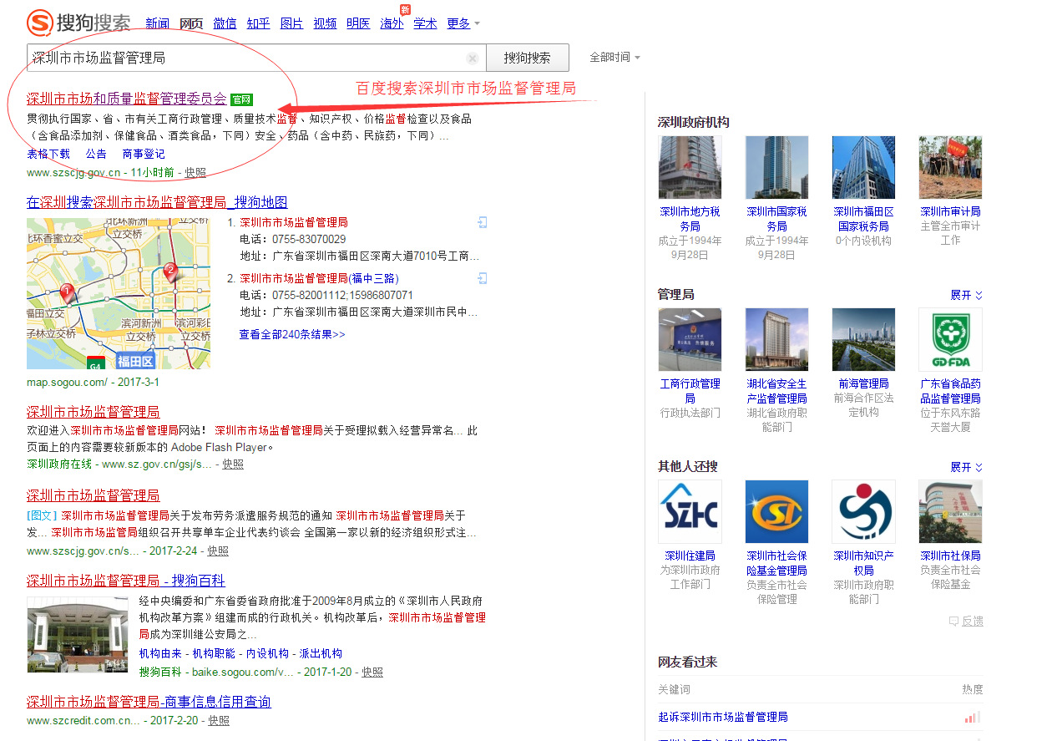Open 深圳市社会保险基金管理局 logo thumbnail
1062x741 pixels.
coord(776,511)
